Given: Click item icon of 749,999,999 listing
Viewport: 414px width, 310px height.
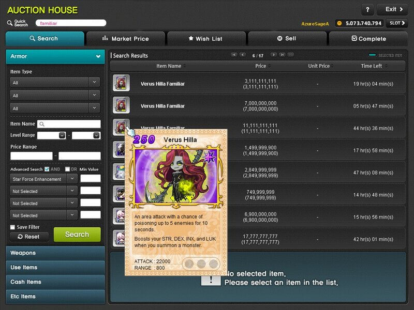Looking at the screenshot, I should point(119,194).
